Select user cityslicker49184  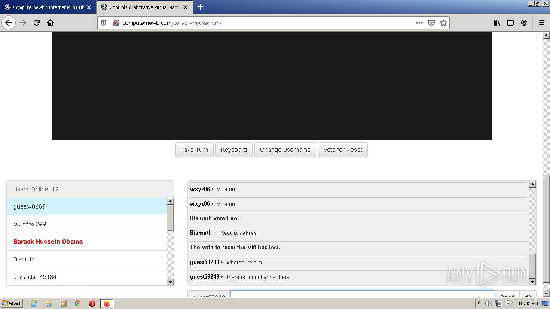(87, 277)
